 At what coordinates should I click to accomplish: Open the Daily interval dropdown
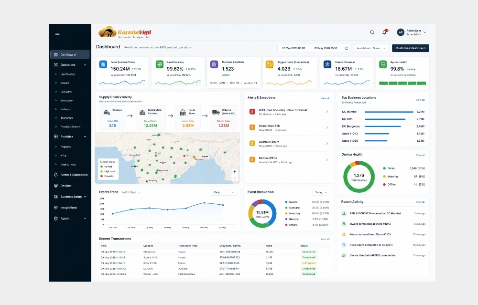224,192
